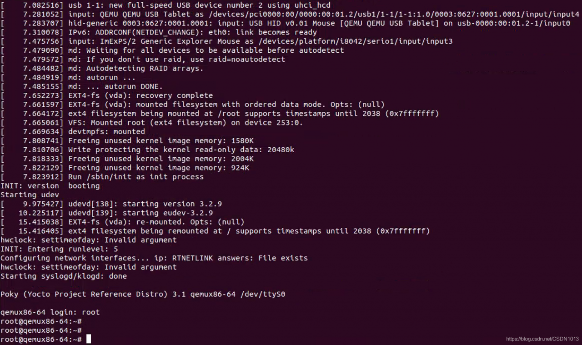Click the 'EXT4-fs (vda): recovery complete' line
Viewport: 582px width, 345px height.
[x=140, y=95]
